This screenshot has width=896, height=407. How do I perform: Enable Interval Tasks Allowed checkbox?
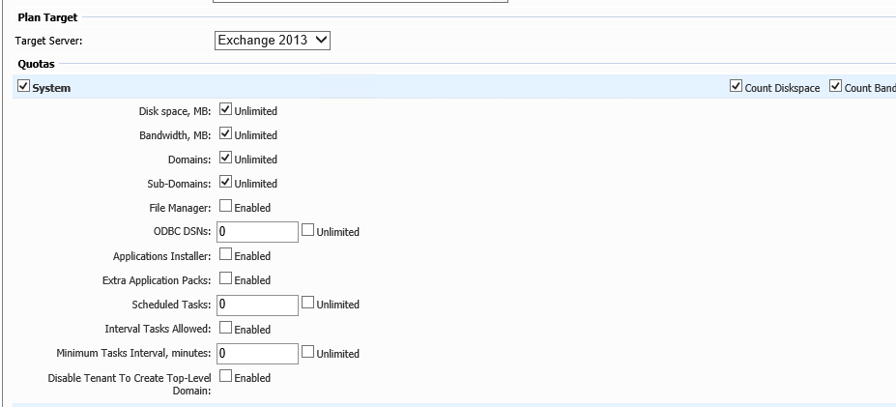pos(226,328)
